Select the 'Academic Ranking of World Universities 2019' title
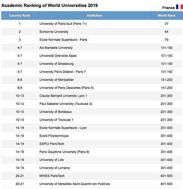The width and height of the screenshot is (183, 189). [x=49, y=5]
